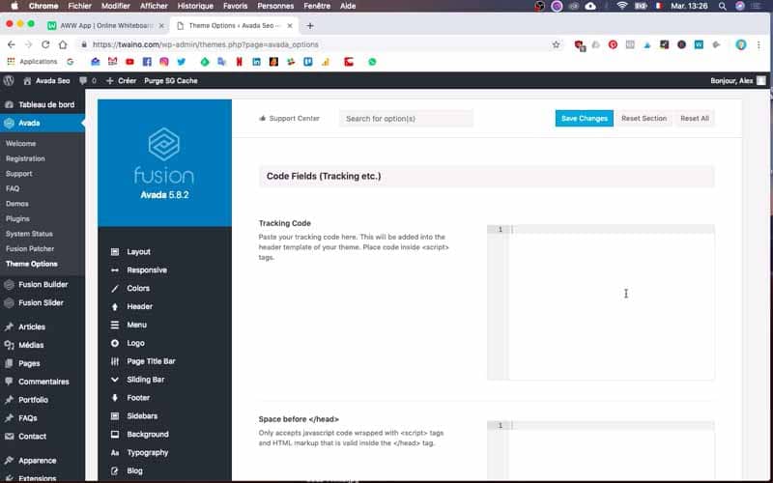773x483 pixels.
Task: Click the Sidebars icon
Action: (115, 416)
